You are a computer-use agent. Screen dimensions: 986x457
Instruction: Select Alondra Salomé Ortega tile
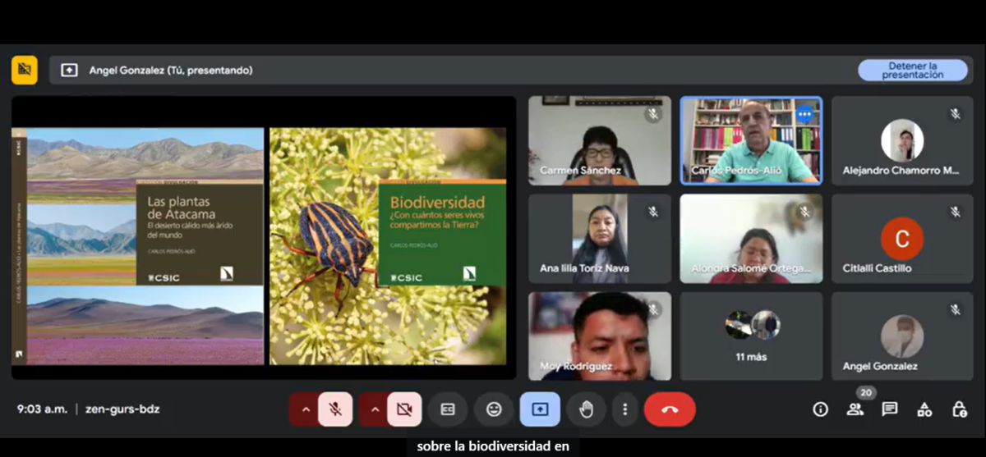(x=751, y=239)
